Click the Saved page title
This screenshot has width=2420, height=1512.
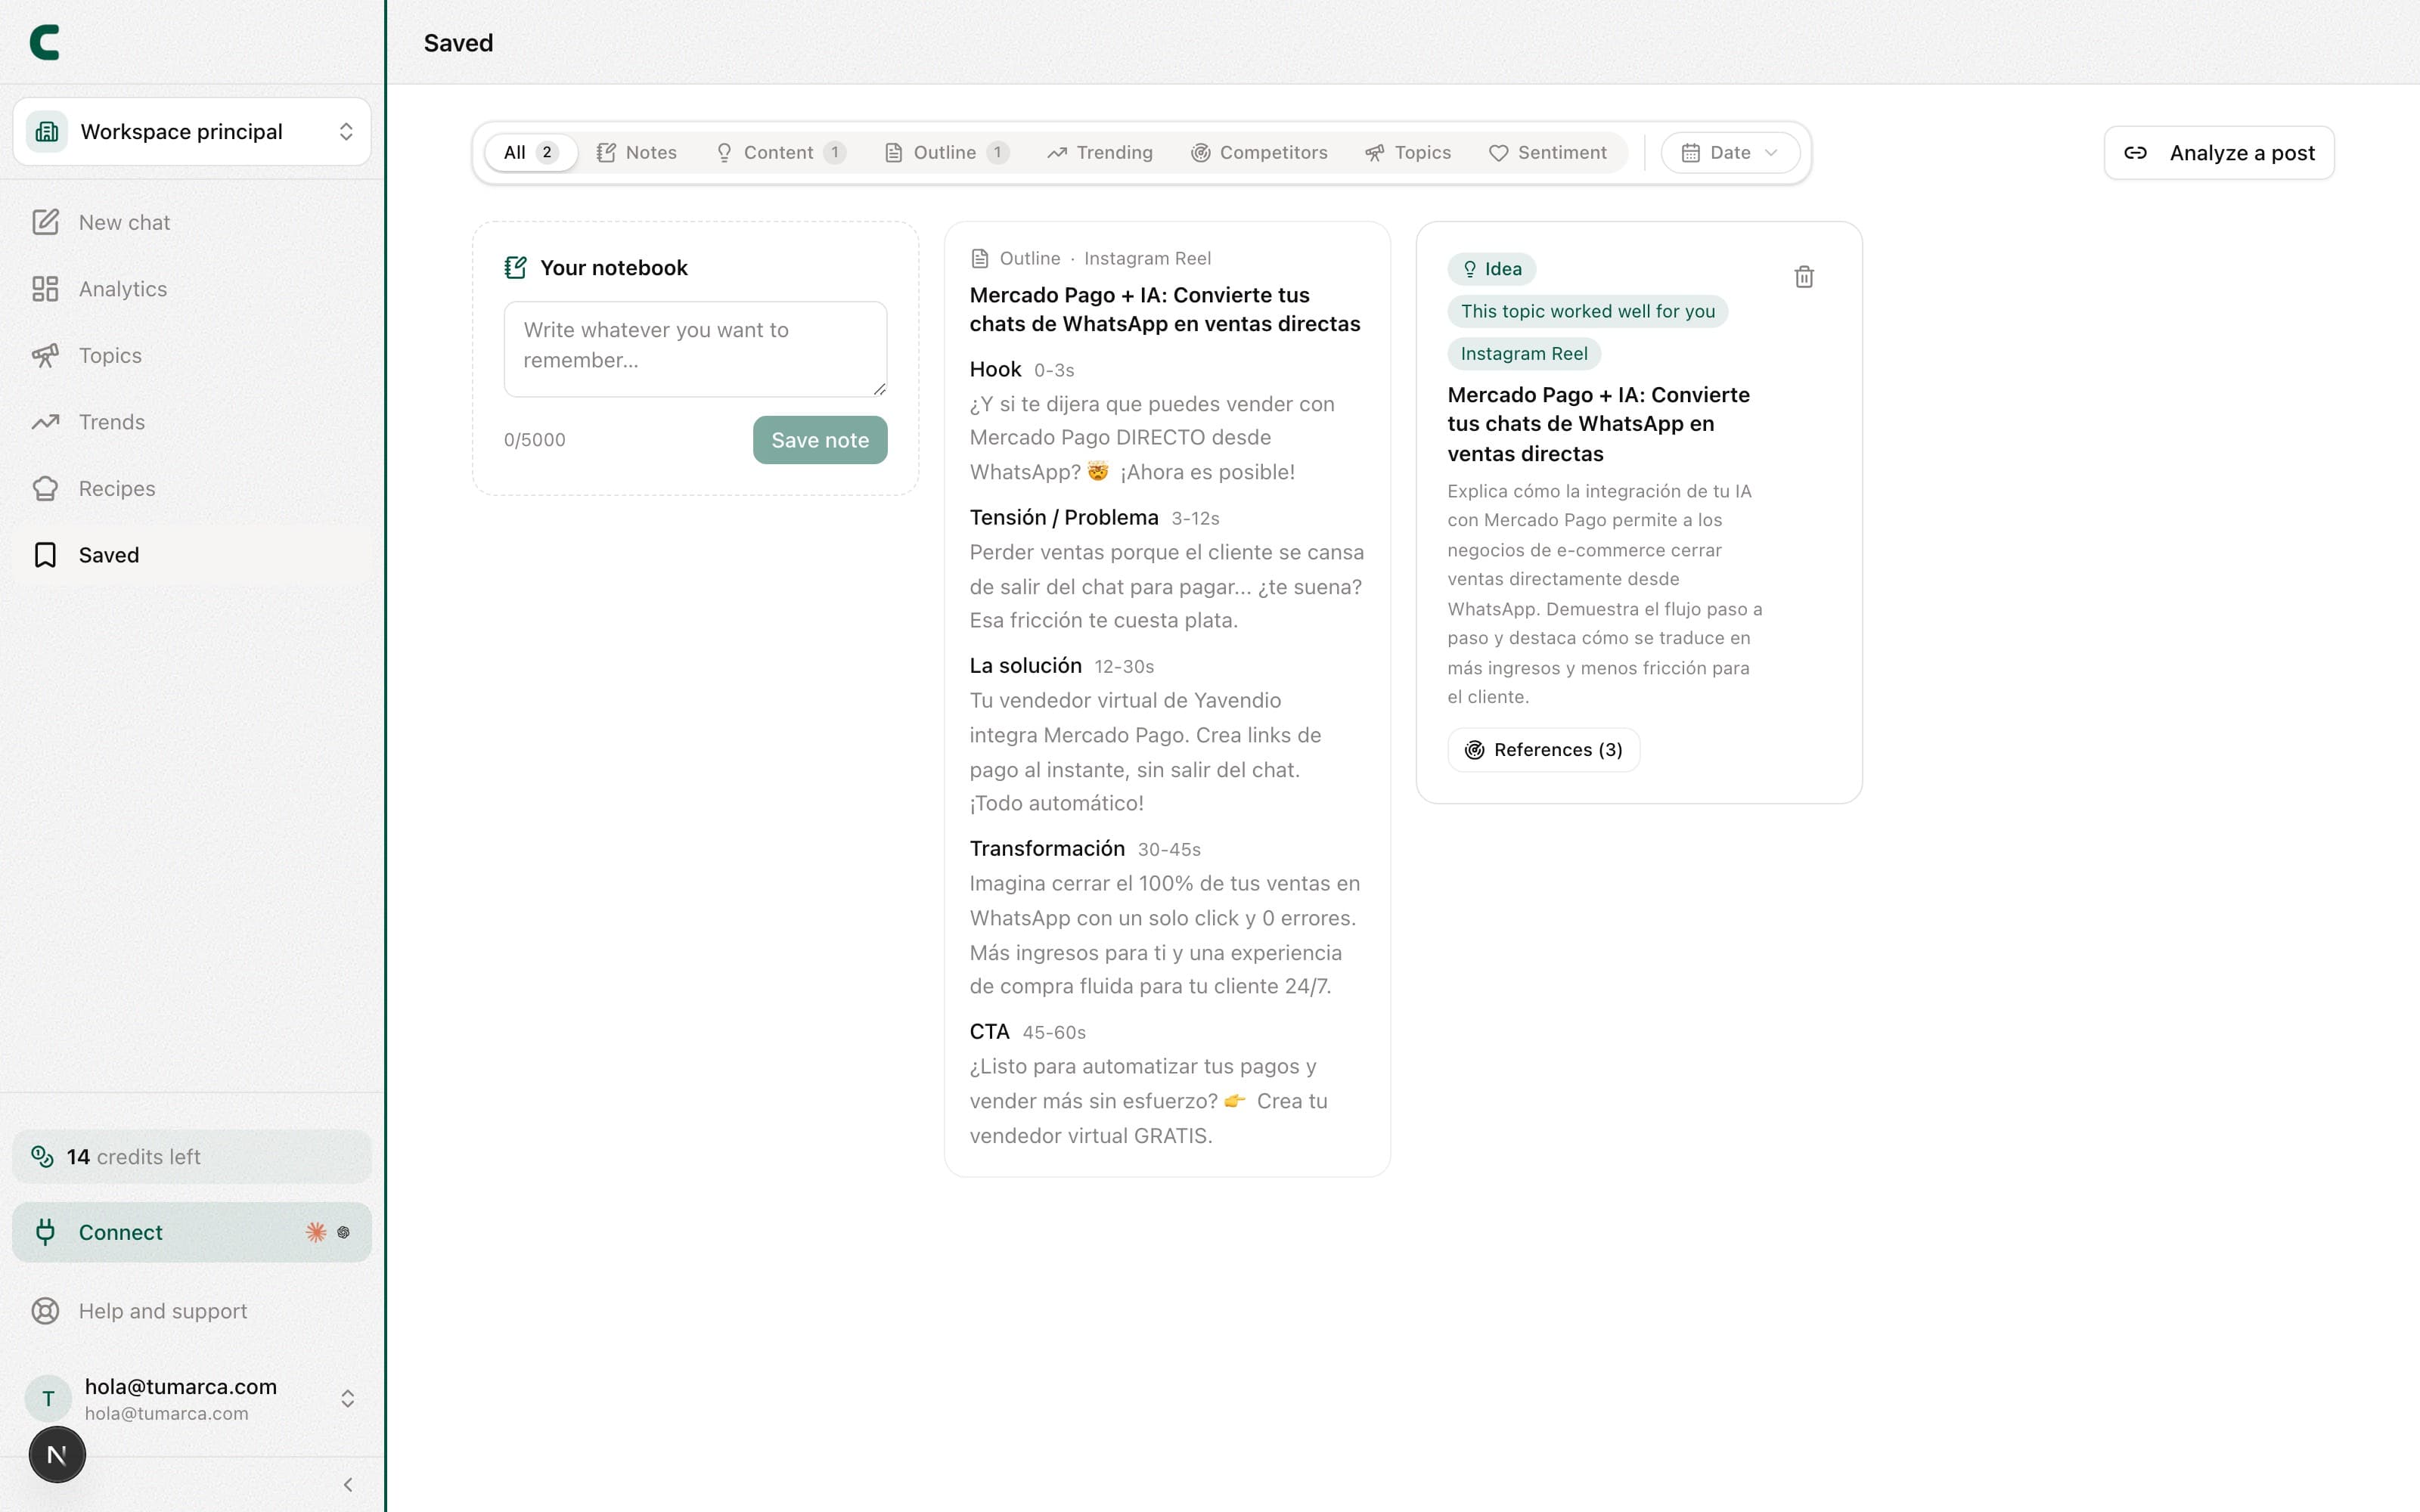point(458,43)
